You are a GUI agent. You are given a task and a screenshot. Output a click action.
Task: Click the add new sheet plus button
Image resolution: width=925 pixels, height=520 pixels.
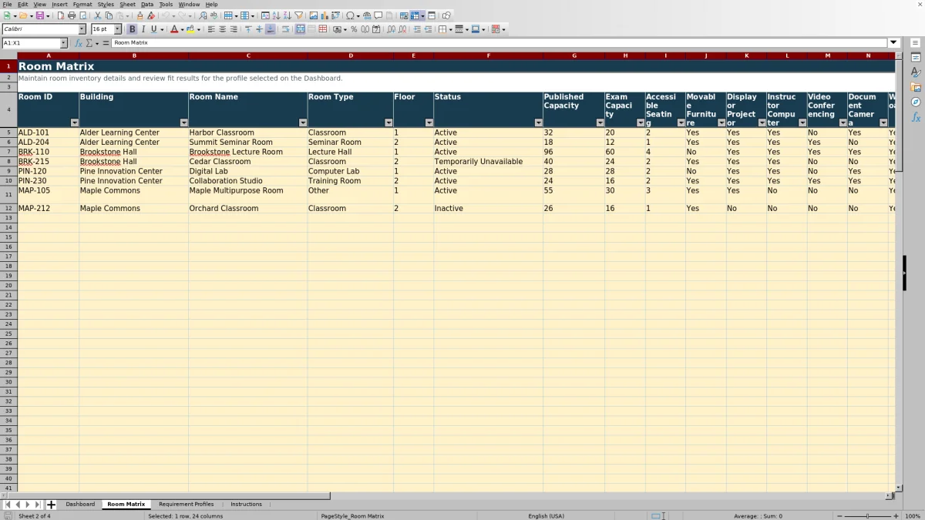point(52,505)
